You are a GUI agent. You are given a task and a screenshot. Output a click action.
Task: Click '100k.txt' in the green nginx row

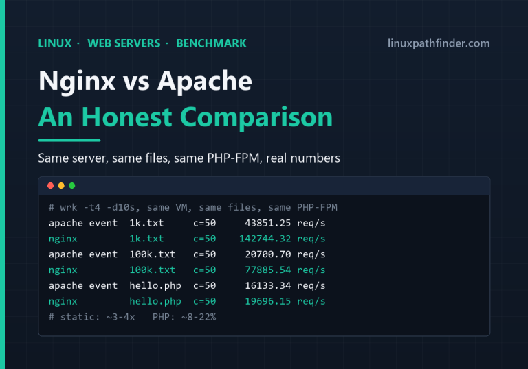pos(152,270)
